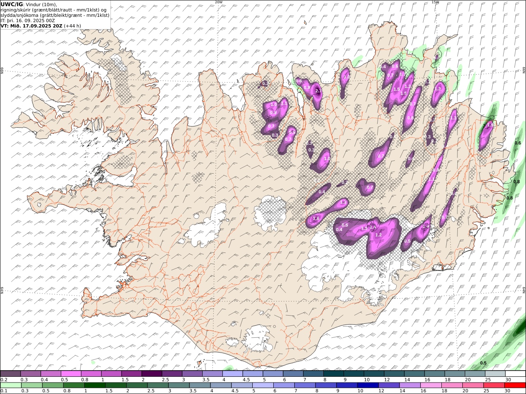This screenshot has width=526, height=394.
Task: Select the dark teal 8 swatch, upper legend row
Action: pyautogui.click(x=334, y=373)
